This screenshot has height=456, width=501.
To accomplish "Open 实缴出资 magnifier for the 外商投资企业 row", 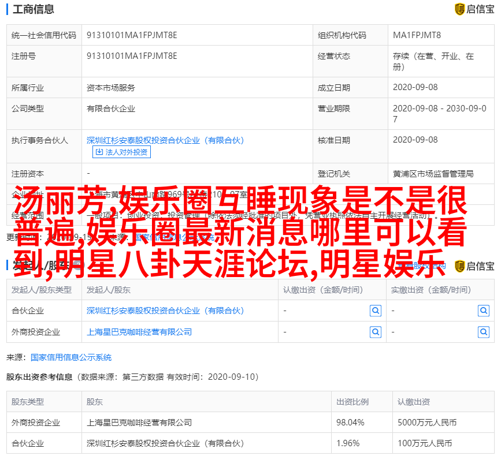I will click(x=484, y=332).
